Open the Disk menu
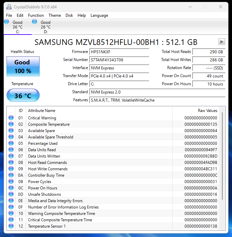Image resolution: width=232 pixels, height=237 pixels. click(x=69, y=15)
